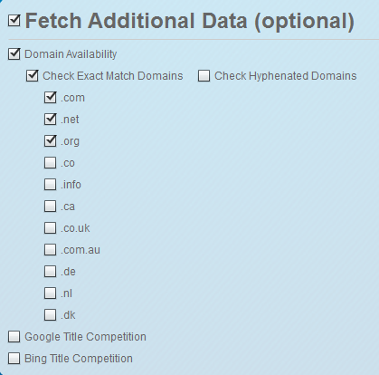
Task: Check the Bing Title Competition box
Action: tap(14, 359)
